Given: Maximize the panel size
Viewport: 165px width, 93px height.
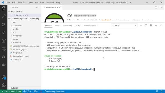Looking at the screenshot, I should coord(156,25).
